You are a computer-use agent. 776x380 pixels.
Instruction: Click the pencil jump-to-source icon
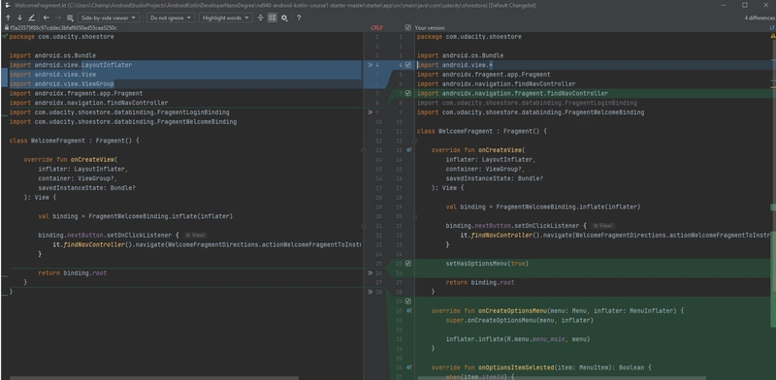(32, 17)
